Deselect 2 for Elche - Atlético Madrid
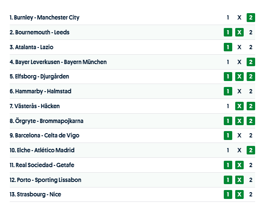 click(x=251, y=150)
